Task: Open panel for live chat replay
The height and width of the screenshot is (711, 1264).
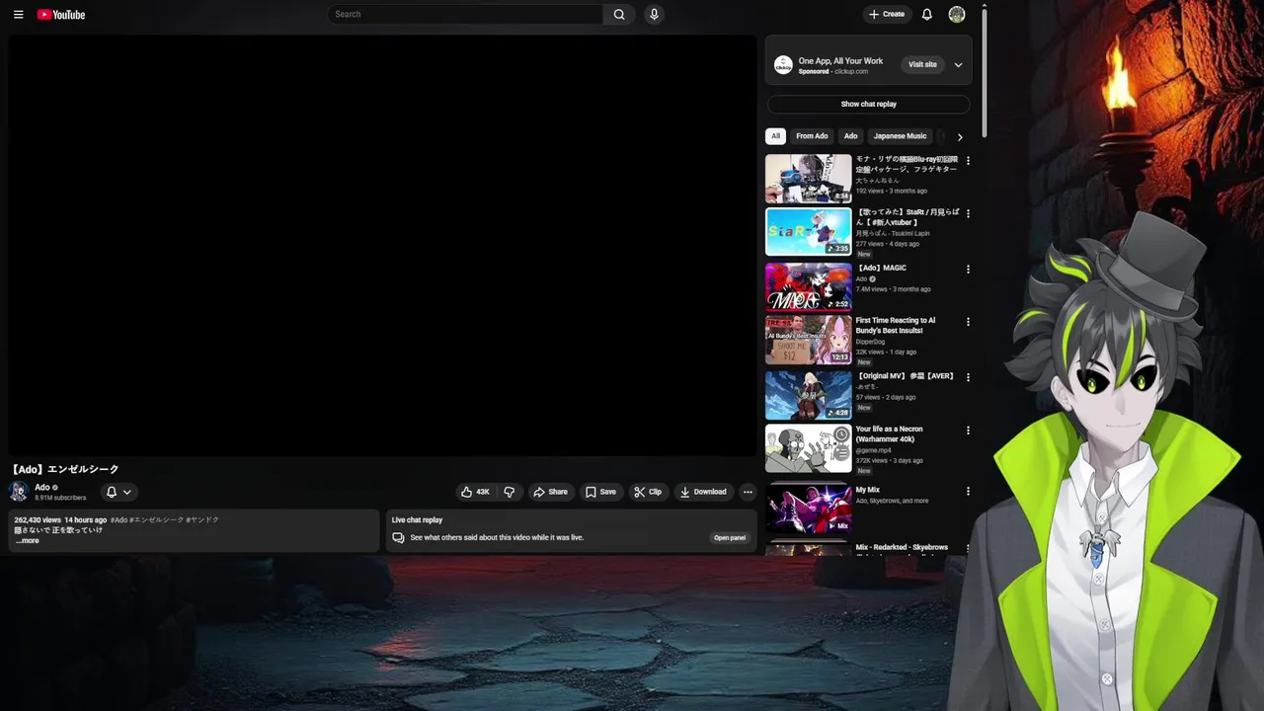Action: [x=730, y=538]
